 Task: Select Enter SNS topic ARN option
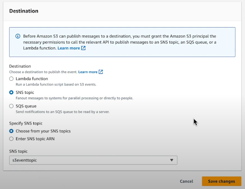(11, 139)
